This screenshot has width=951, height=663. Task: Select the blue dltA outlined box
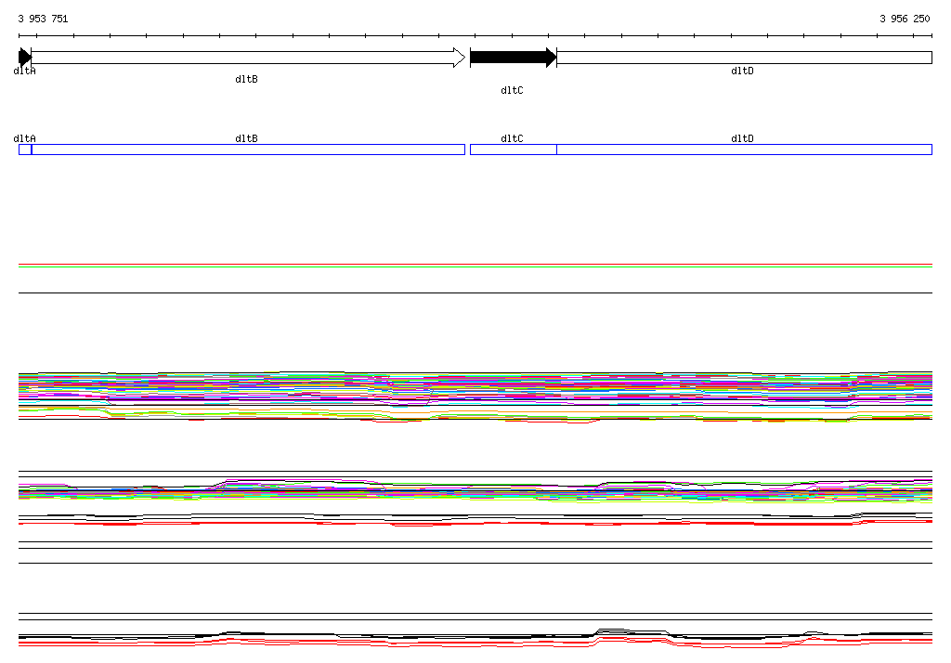point(25,149)
